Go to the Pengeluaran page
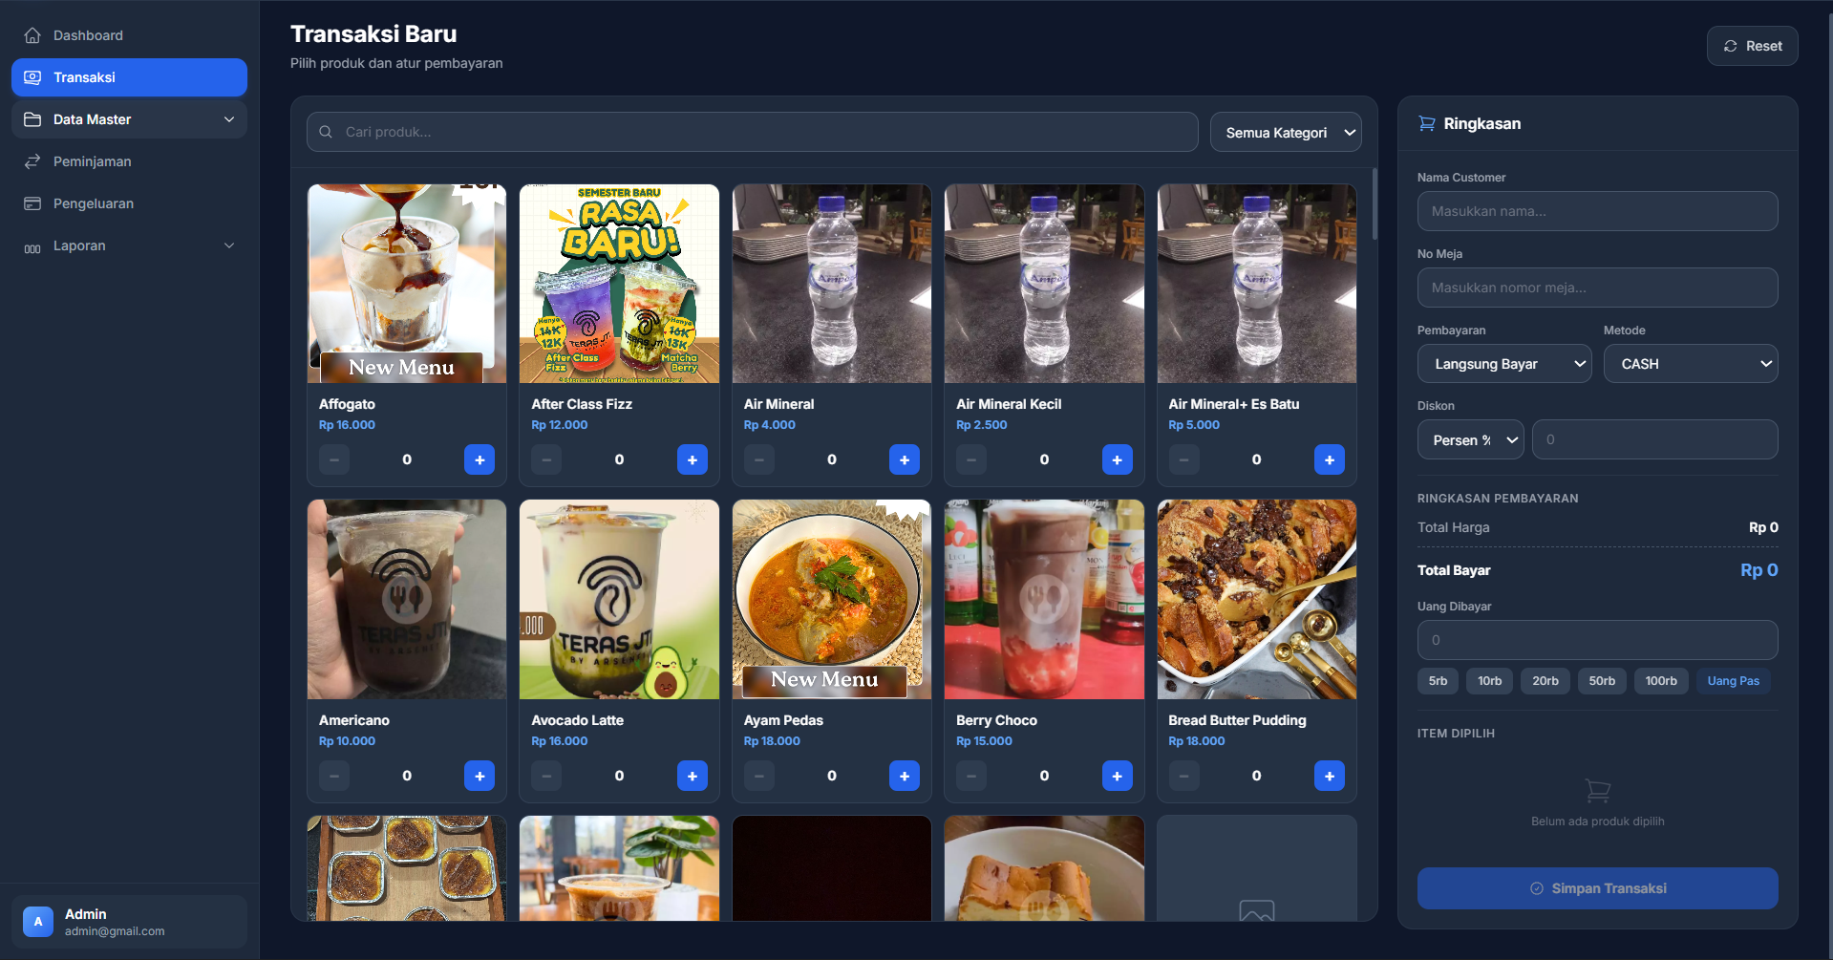This screenshot has width=1833, height=960. tap(94, 203)
